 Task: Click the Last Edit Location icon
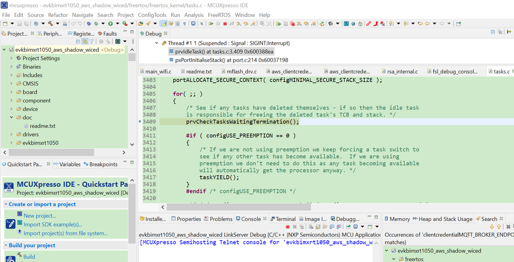tap(420, 24)
